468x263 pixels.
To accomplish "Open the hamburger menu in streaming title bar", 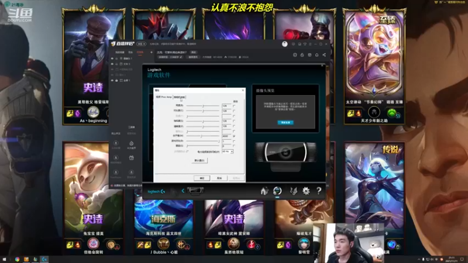I will (310, 44).
